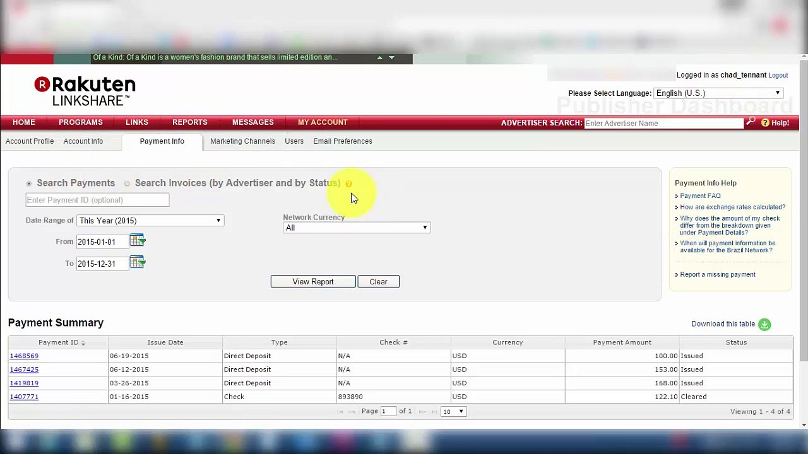
Task: Open the REPORTS menu
Action: (x=190, y=122)
